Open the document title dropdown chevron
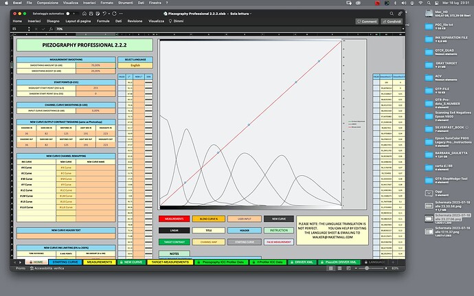 251,14
